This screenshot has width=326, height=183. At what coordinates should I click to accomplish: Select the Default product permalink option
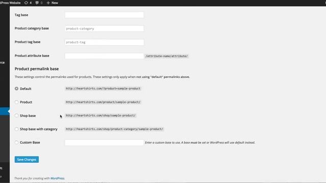(16, 88)
